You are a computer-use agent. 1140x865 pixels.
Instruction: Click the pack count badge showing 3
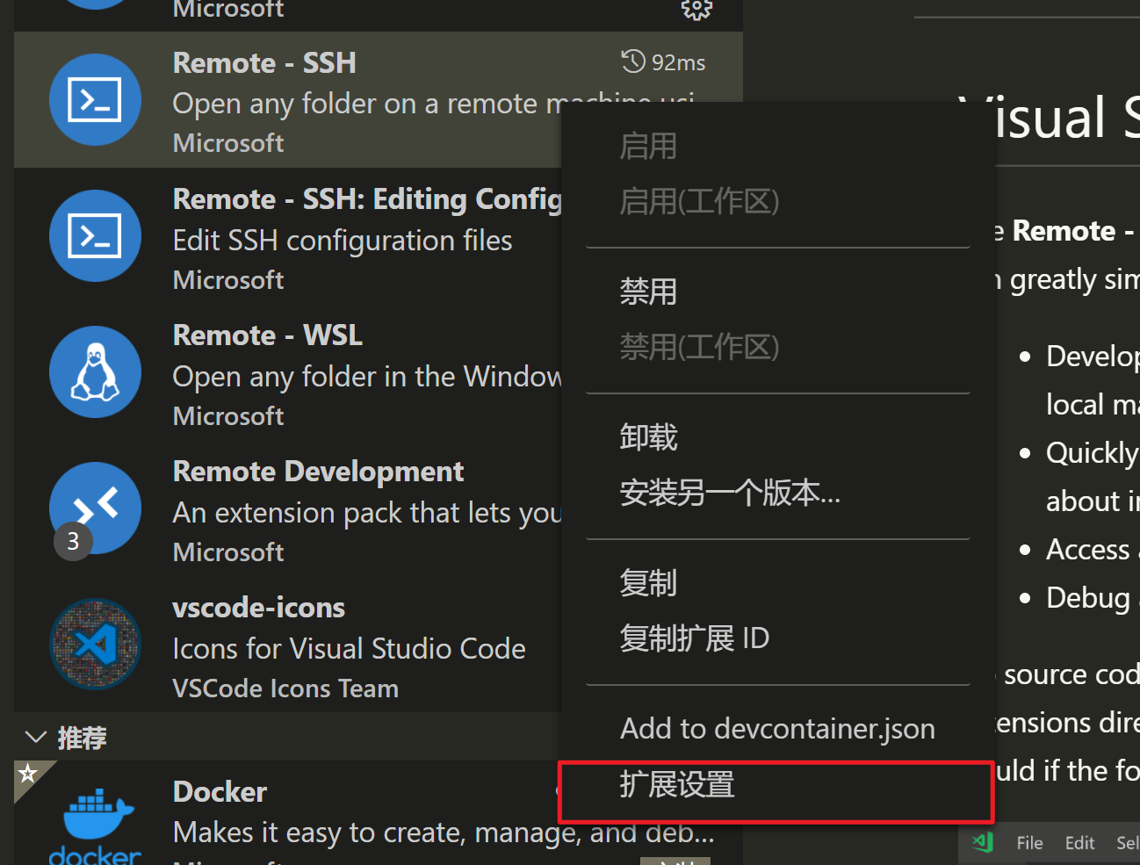click(73, 541)
